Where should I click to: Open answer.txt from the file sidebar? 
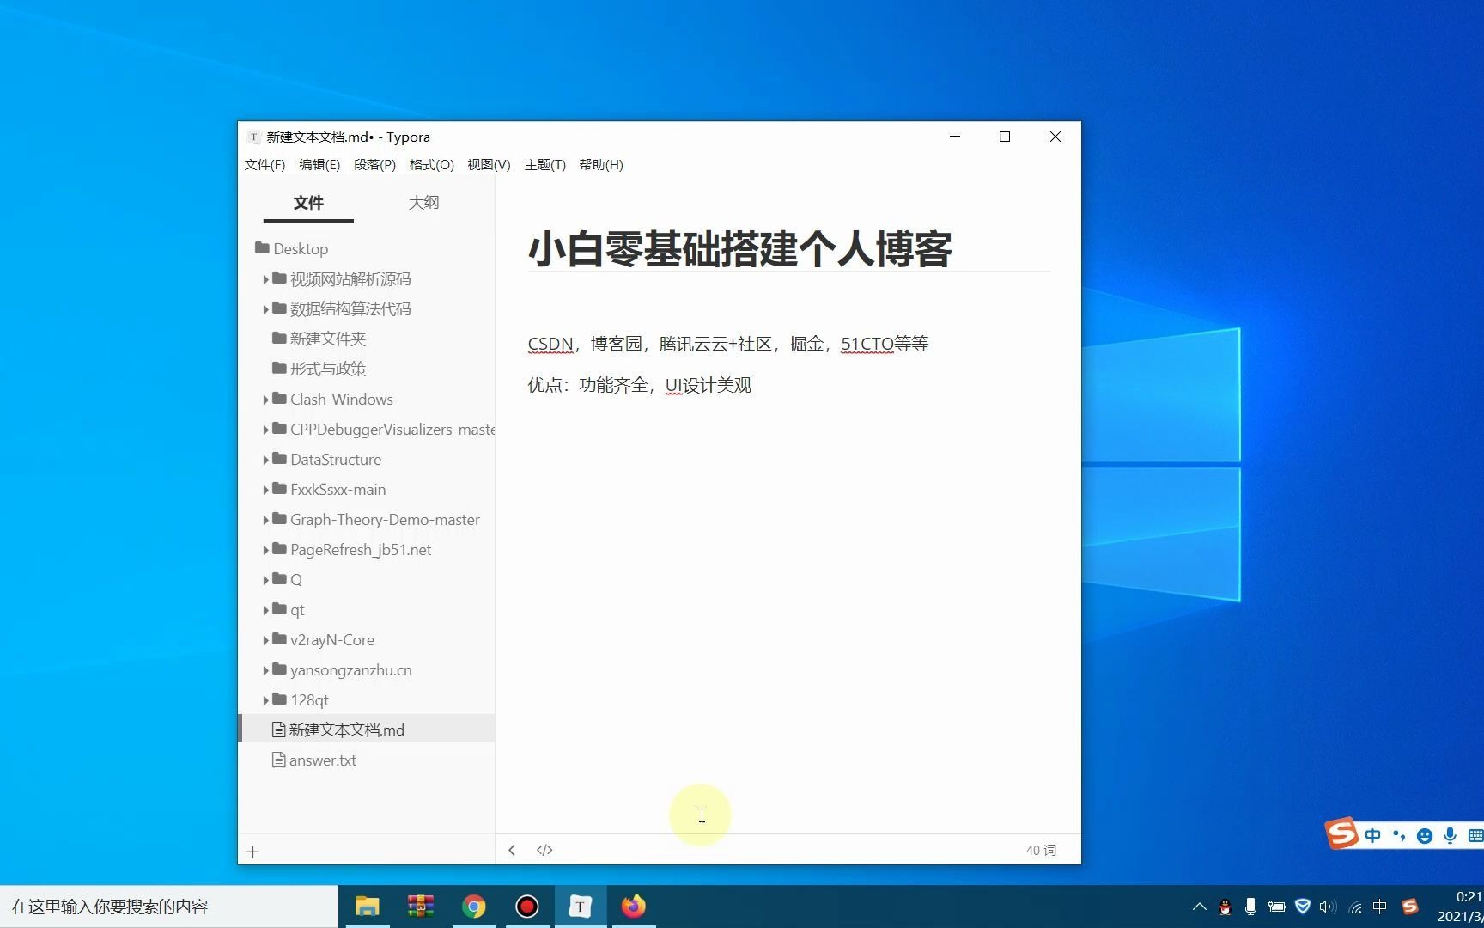click(323, 760)
